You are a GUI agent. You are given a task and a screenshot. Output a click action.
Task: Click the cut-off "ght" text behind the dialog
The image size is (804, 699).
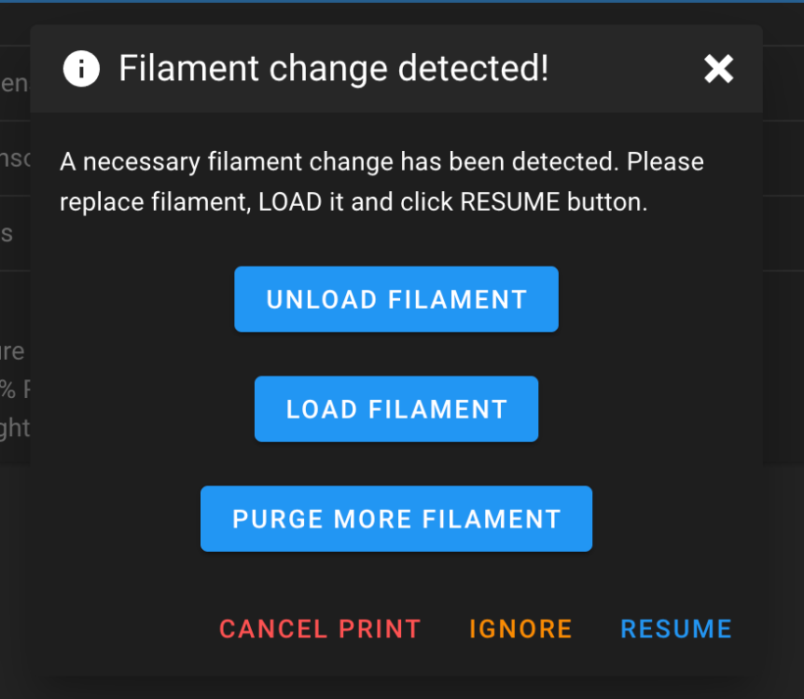15,428
